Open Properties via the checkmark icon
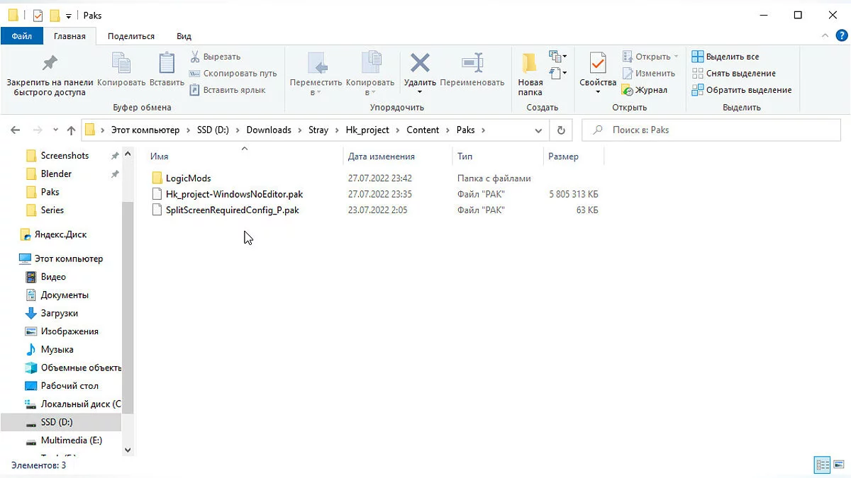The image size is (851, 478). pos(598,63)
